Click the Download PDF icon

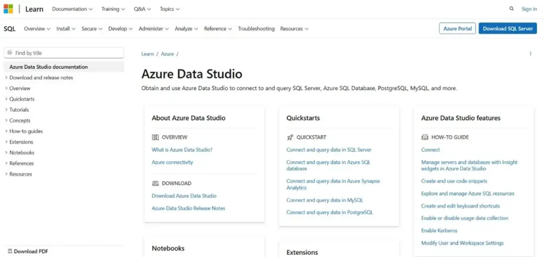point(10,251)
